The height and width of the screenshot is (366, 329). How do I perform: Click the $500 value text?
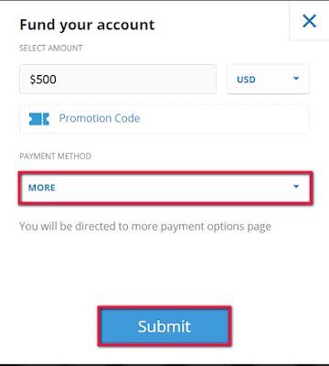43,80
